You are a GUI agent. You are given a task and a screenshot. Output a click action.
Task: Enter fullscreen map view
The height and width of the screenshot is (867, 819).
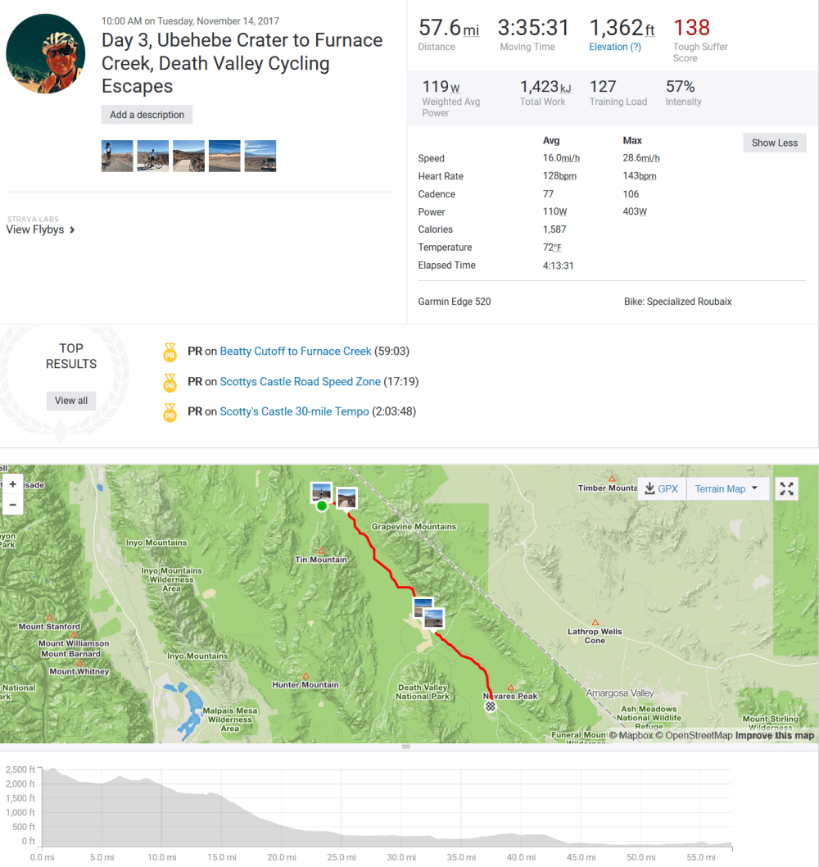(786, 488)
